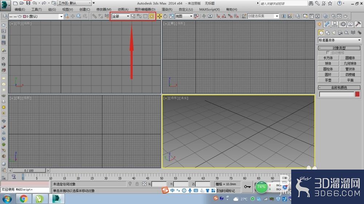Viewport: 364px width, 204px height.
Task: Click the Windows Start button
Action: (7, 199)
